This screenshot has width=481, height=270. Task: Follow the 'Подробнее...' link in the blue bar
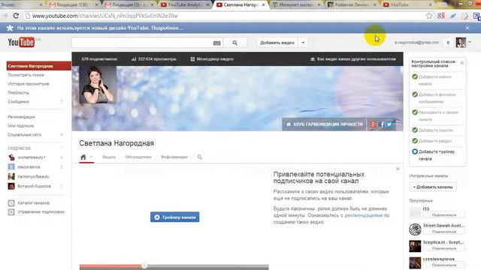point(167,28)
